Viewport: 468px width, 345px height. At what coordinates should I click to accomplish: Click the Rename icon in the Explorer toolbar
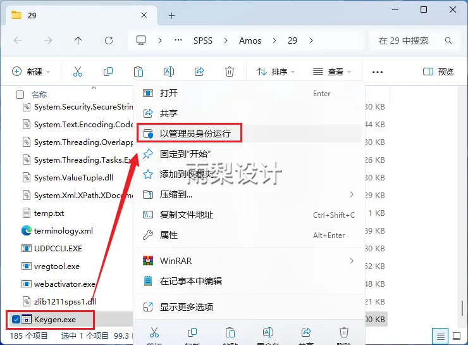point(169,72)
